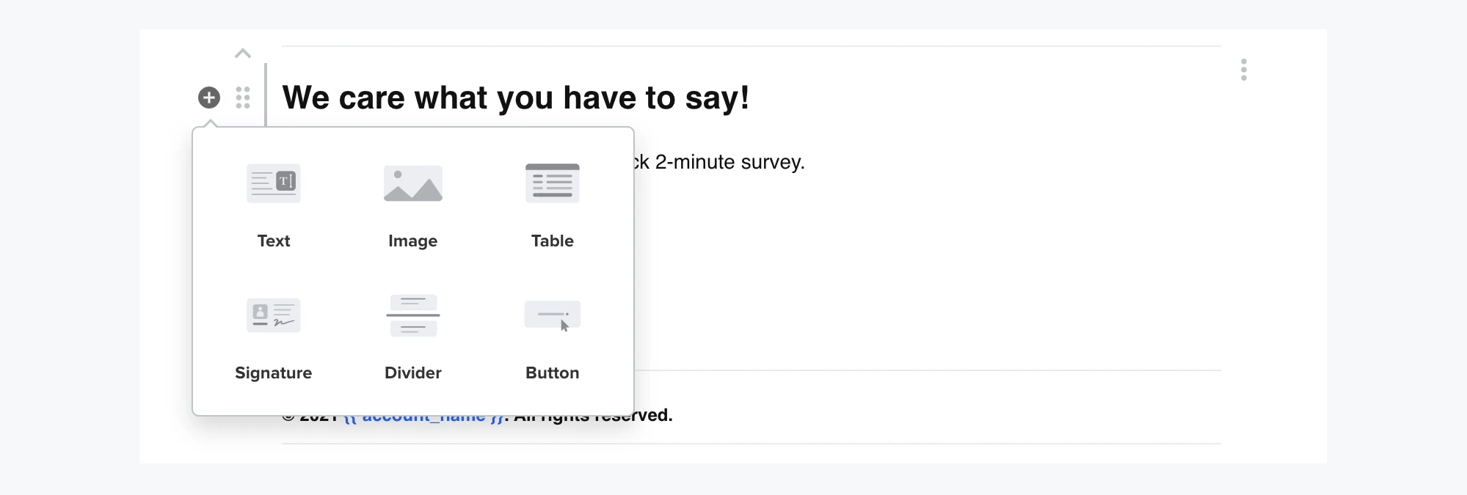1467x495 pixels.
Task: Click the "Table" label in popup
Action: click(553, 241)
